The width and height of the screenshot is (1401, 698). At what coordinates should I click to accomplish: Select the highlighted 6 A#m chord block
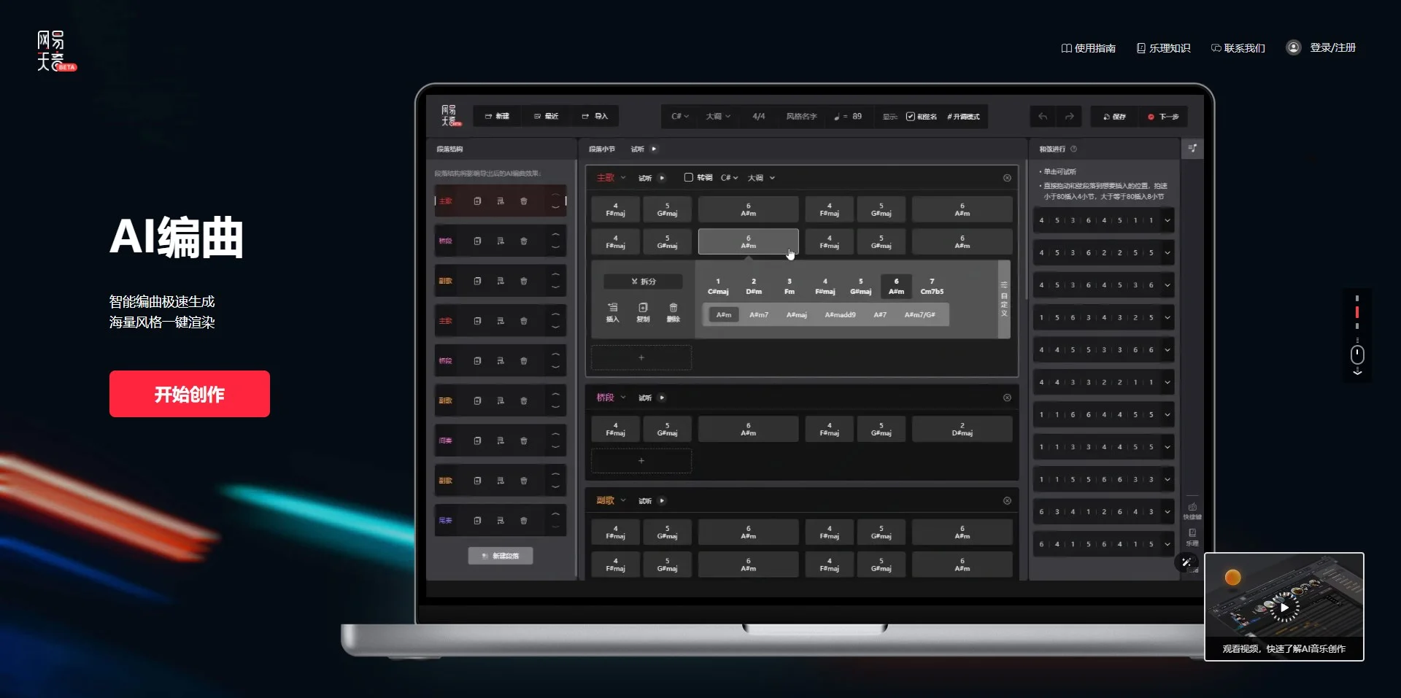748,241
